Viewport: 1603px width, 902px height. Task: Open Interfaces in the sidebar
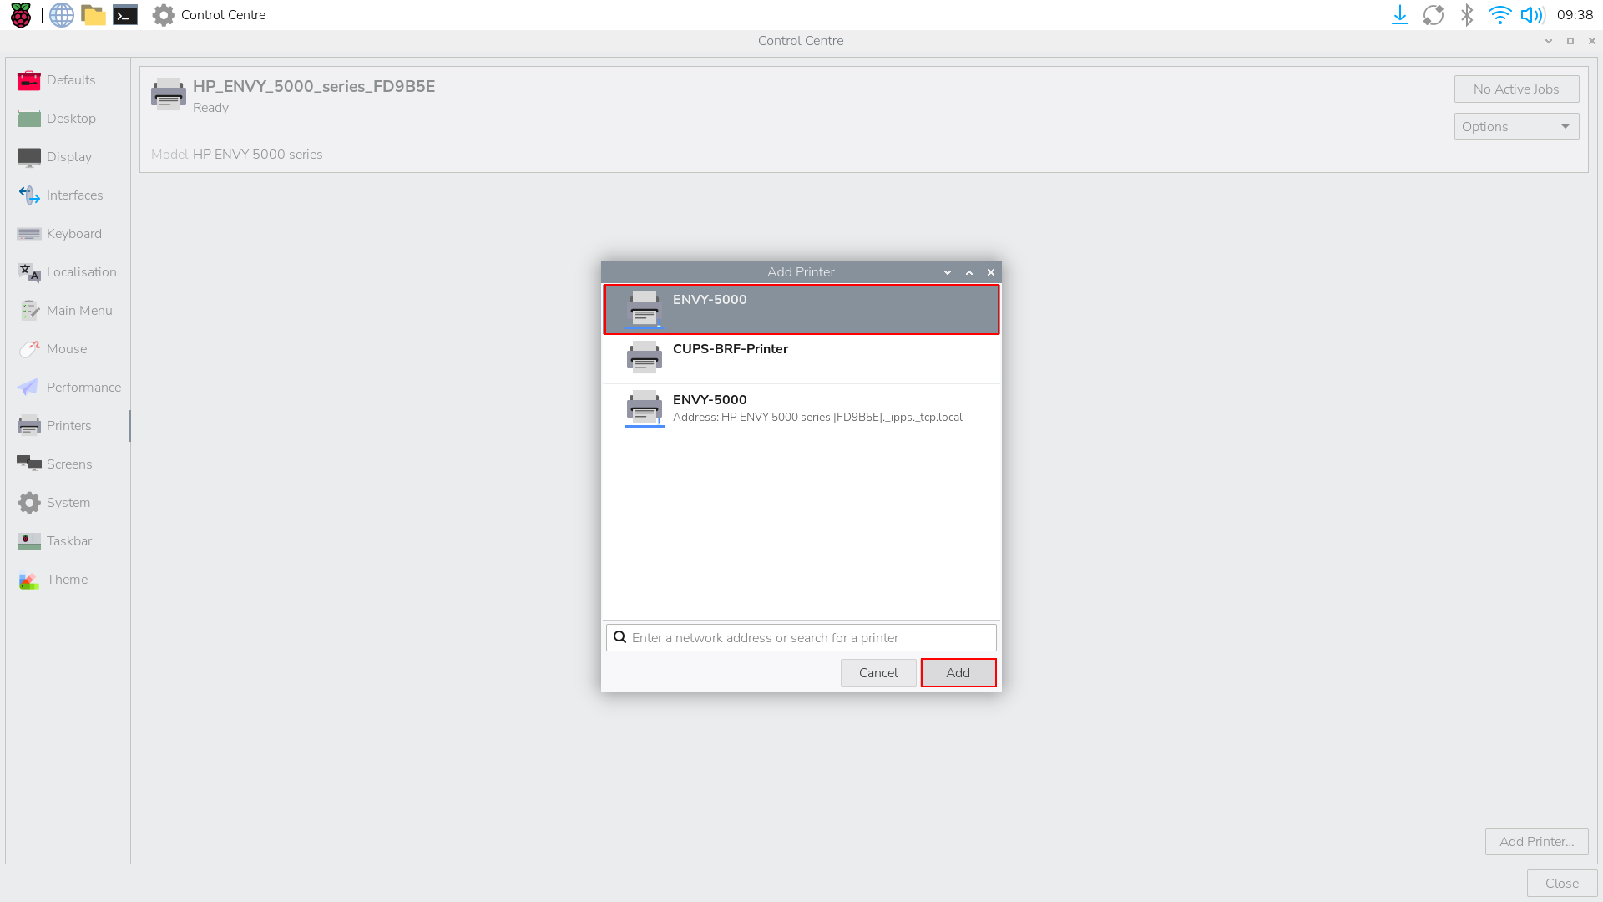(68, 195)
